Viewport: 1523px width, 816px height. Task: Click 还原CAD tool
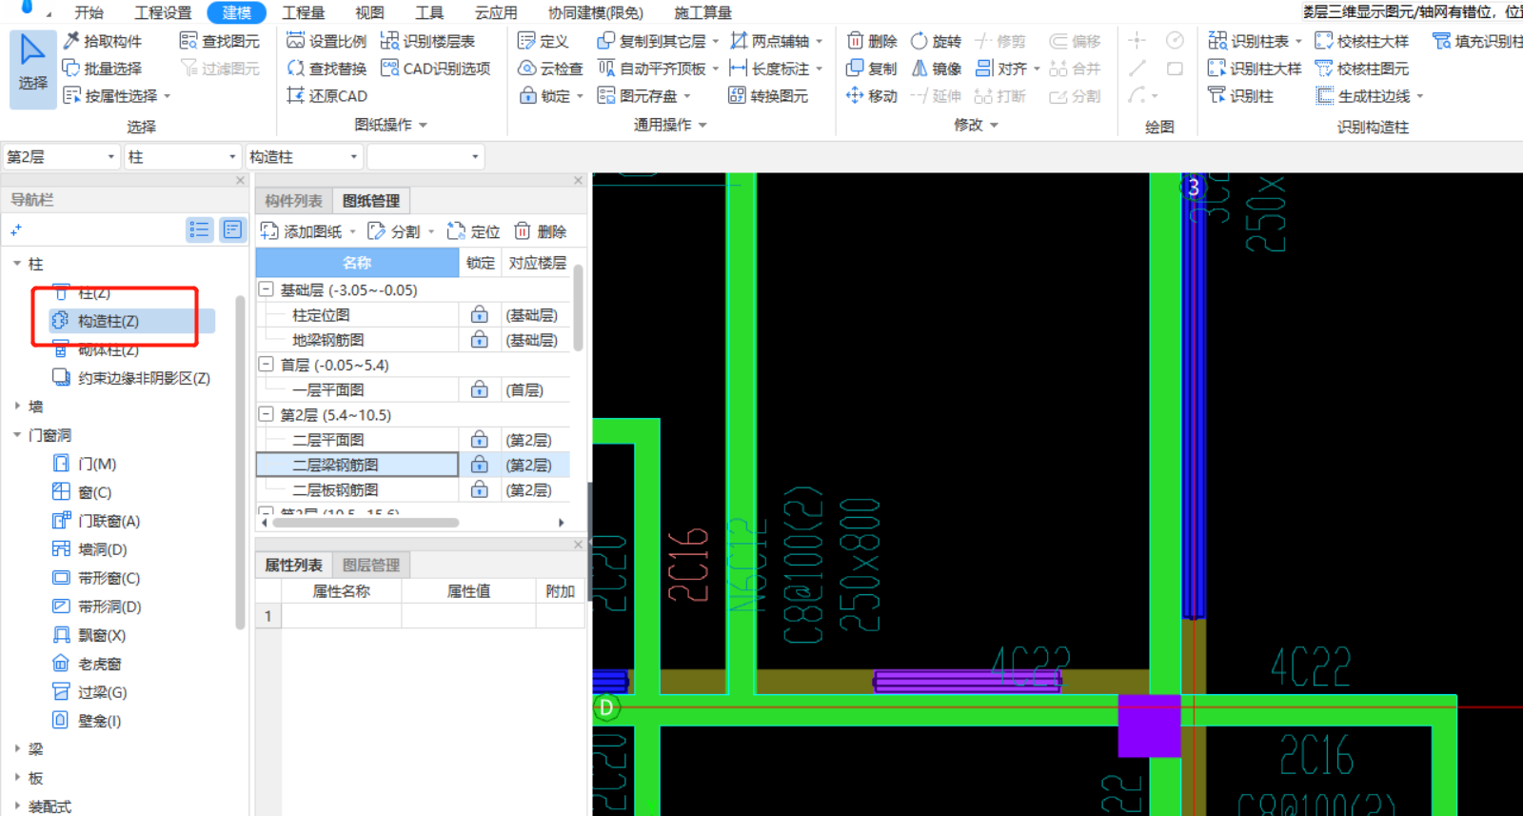(x=326, y=96)
